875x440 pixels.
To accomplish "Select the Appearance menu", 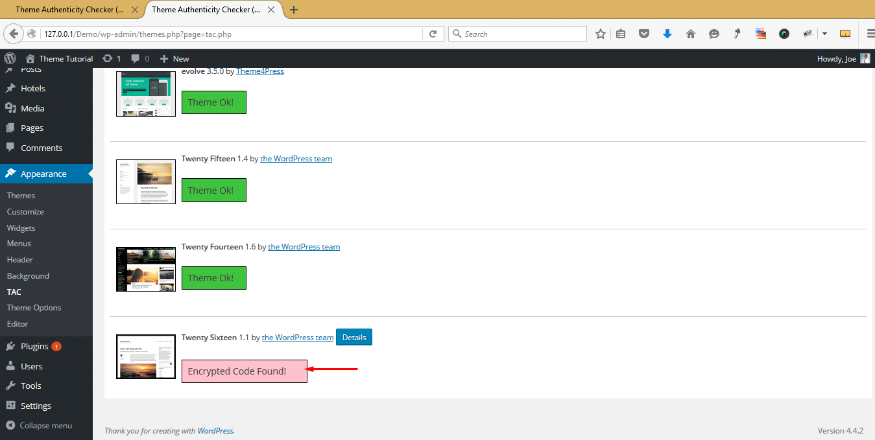I will point(46,174).
